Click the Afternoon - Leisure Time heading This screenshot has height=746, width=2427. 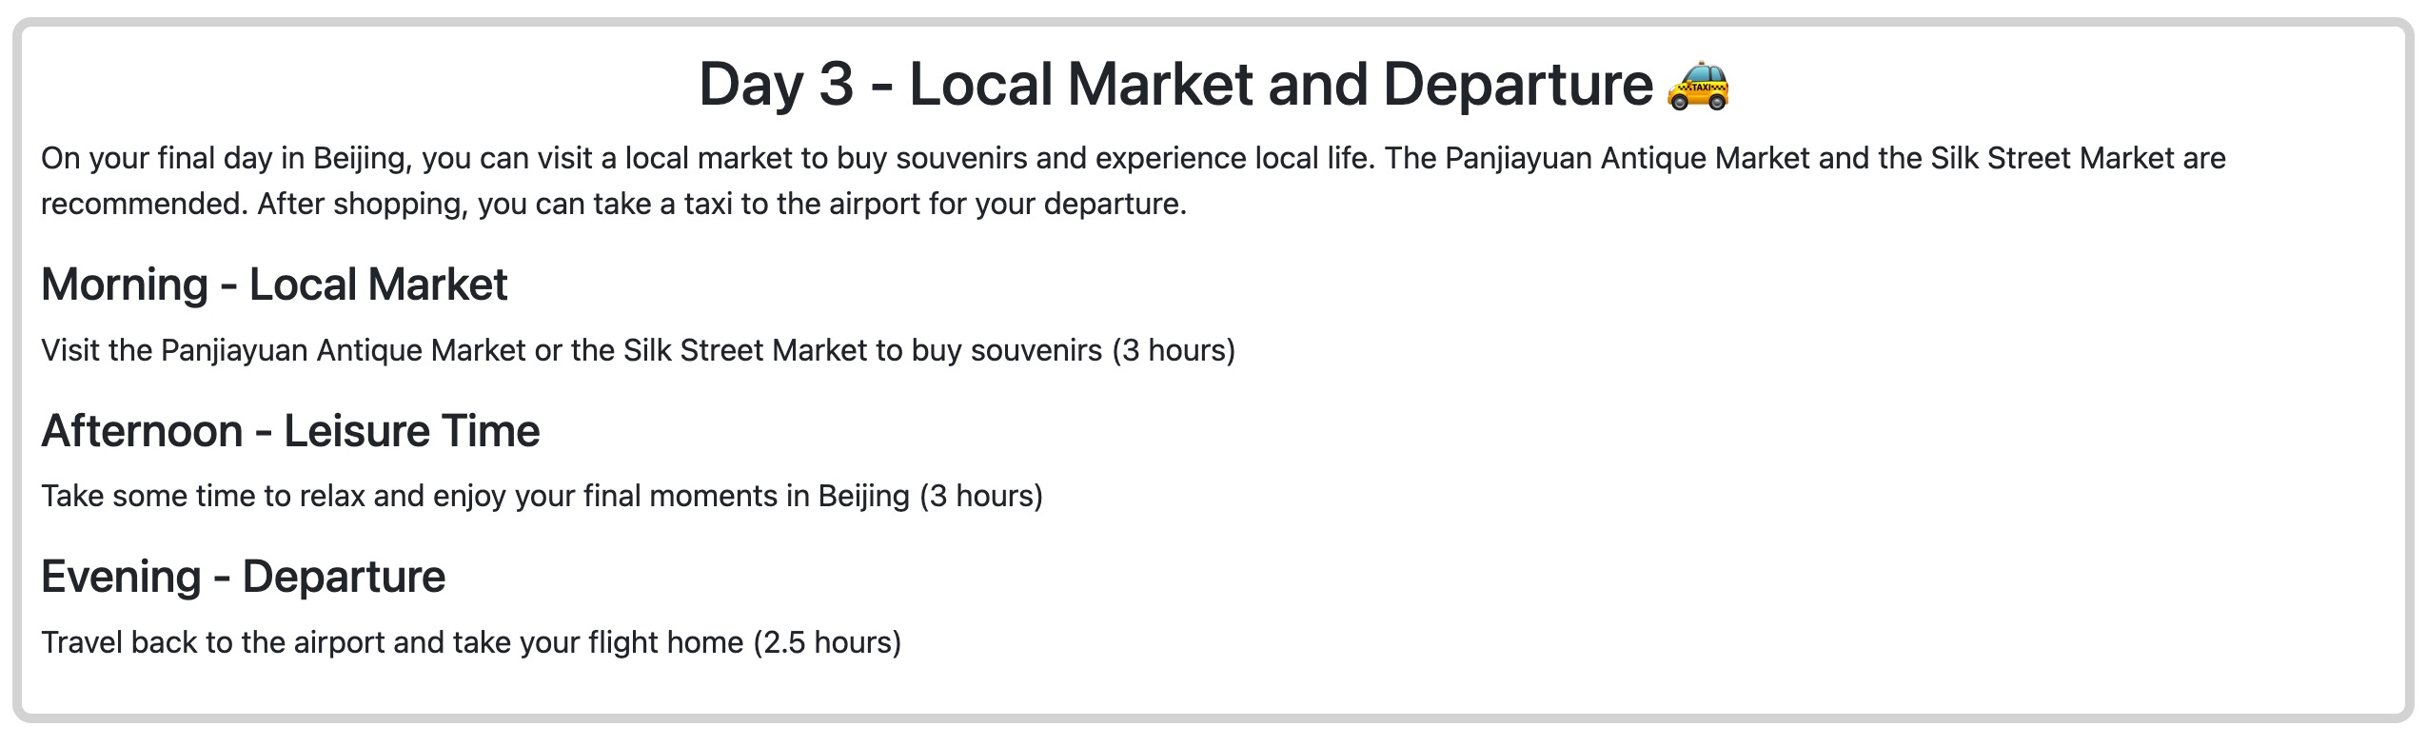(x=290, y=431)
